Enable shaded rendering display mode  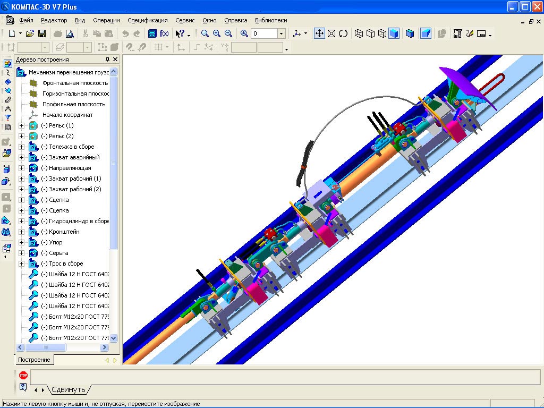[x=394, y=33]
